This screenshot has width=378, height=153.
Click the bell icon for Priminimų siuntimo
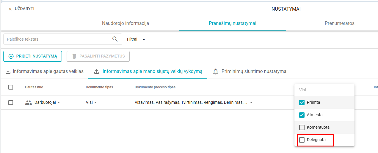(216, 71)
